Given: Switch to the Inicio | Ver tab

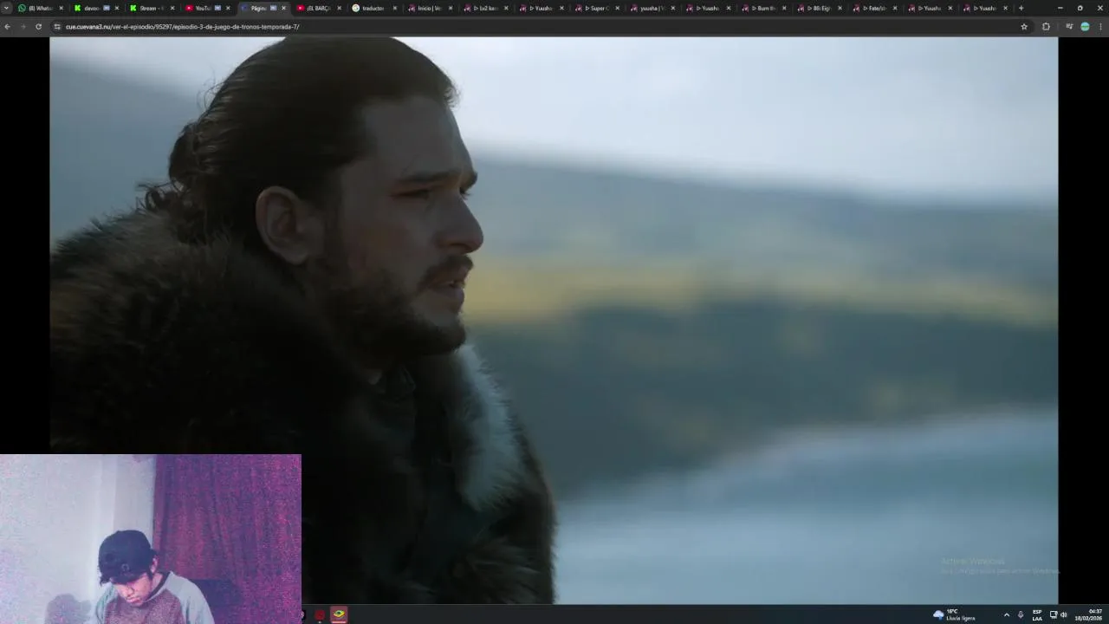Looking at the screenshot, I should pos(429,8).
